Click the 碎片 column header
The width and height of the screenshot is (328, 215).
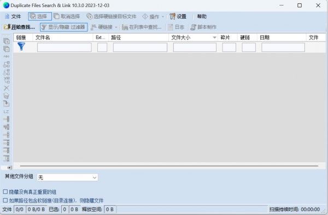pyautogui.click(x=227, y=38)
